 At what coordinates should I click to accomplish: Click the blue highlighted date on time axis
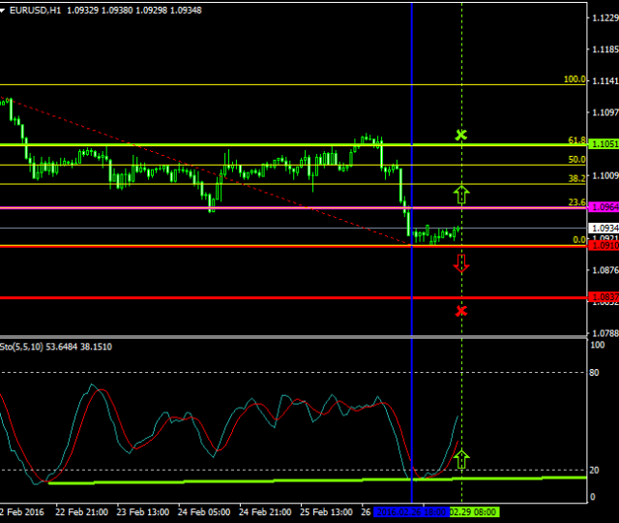(410, 511)
